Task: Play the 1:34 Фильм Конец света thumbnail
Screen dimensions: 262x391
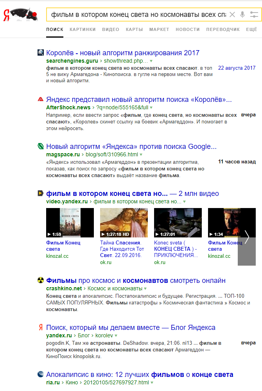Action: click(x=231, y=223)
